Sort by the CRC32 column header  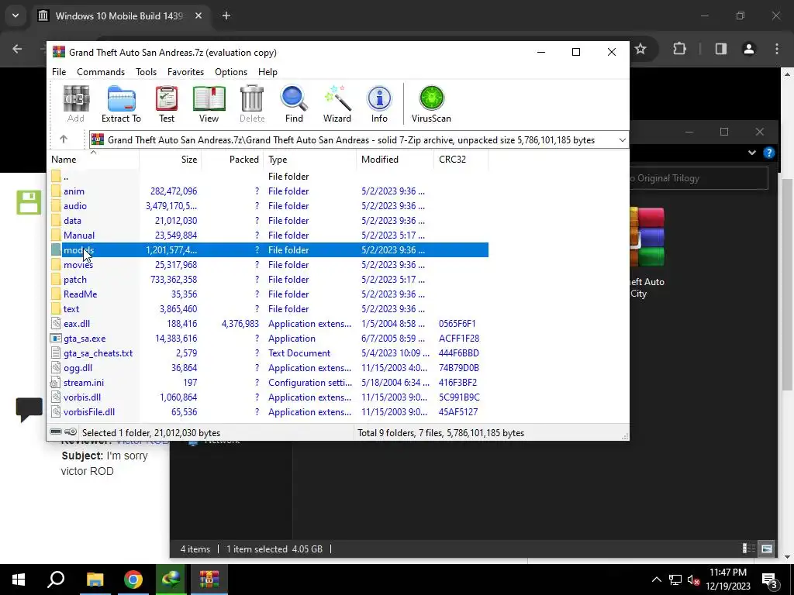pyautogui.click(x=461, y=160)
